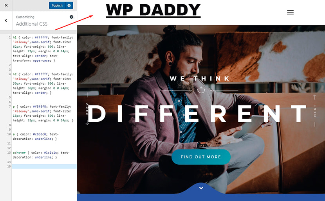Click the coffee cup icon under WE THINK
The image size is (325, 201).
pos(200,90)
